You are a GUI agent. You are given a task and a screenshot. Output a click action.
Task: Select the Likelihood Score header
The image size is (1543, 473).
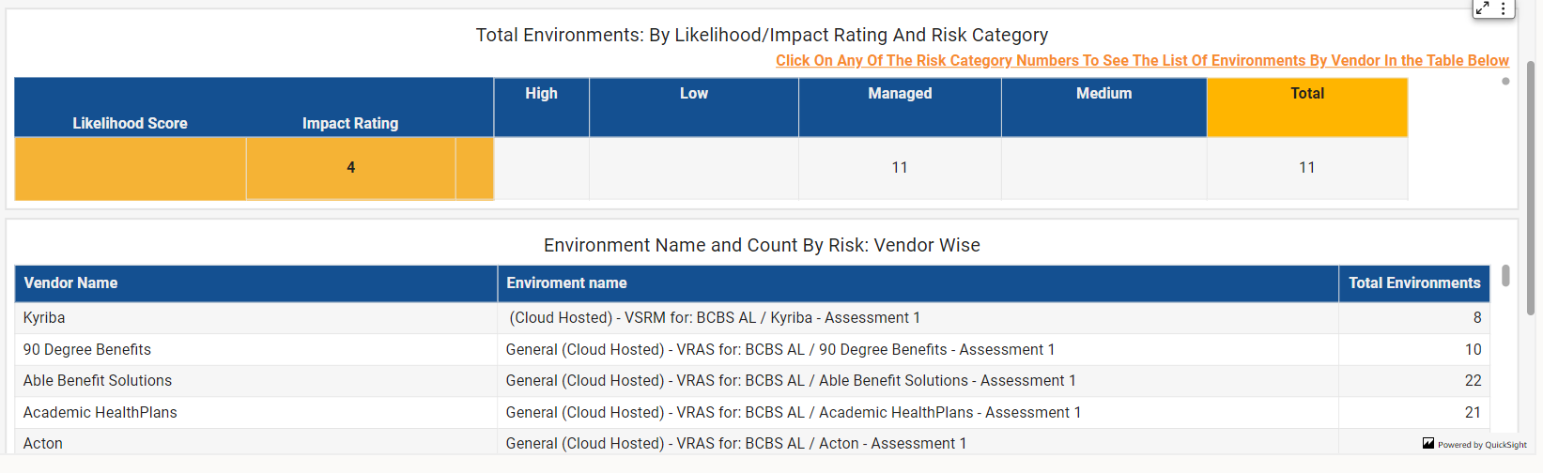(x=130, y=123)
